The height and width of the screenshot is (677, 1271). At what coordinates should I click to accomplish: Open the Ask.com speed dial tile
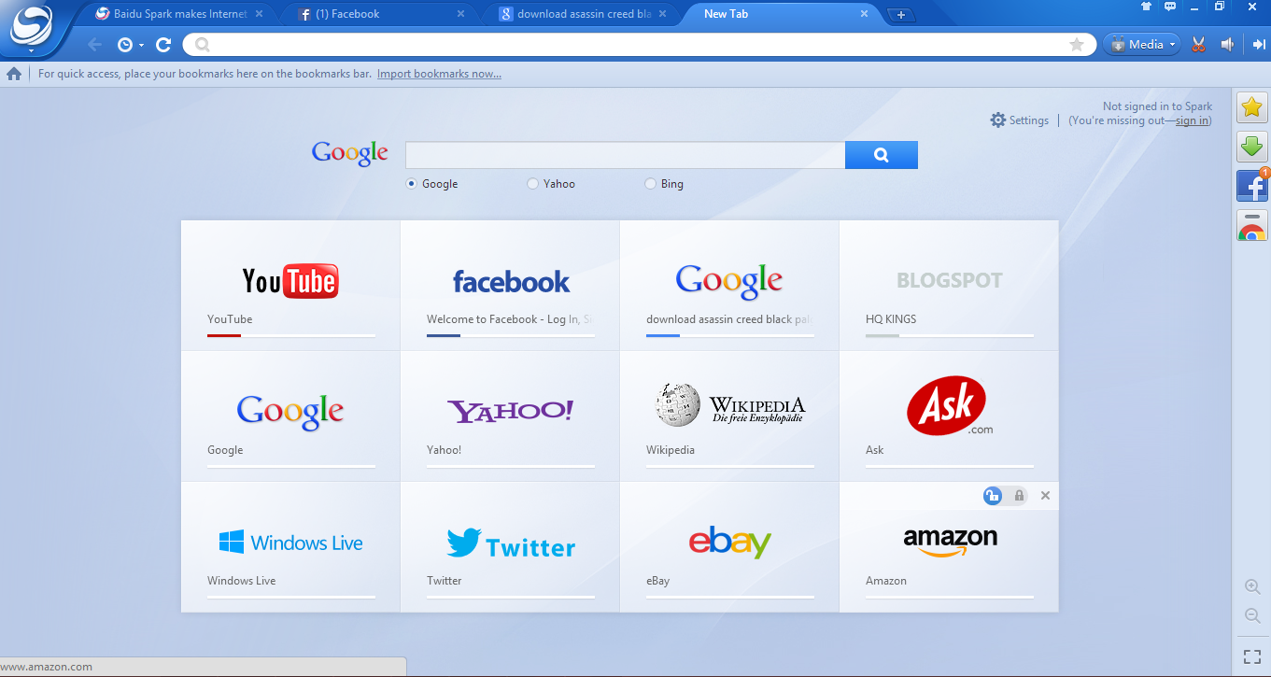pos(949,416)
